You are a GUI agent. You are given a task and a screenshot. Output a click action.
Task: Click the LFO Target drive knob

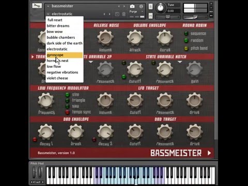coord(195,101)
